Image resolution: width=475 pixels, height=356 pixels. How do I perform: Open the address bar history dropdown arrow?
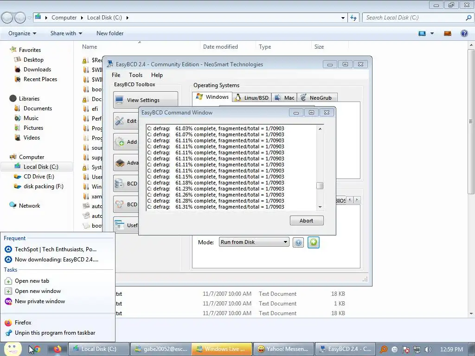point(343,18)
